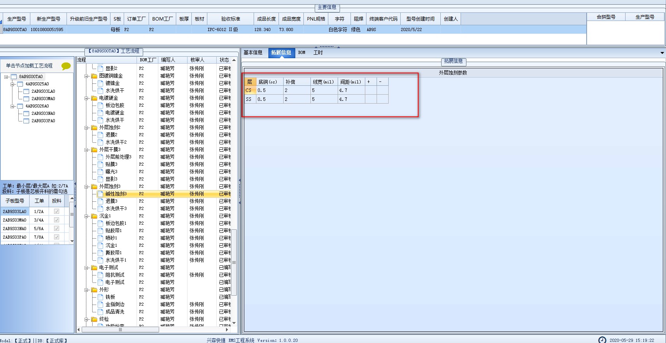Open the 工时 tab
The height and width of the screenshot is (343, 666).
click(318, 53)
